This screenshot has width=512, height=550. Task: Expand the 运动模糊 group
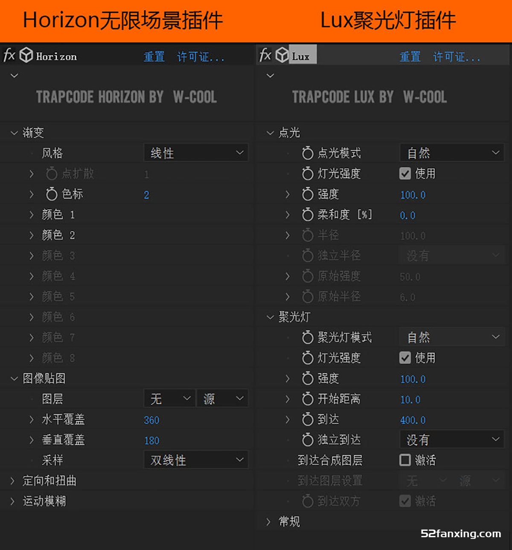(x=13, y=501)
